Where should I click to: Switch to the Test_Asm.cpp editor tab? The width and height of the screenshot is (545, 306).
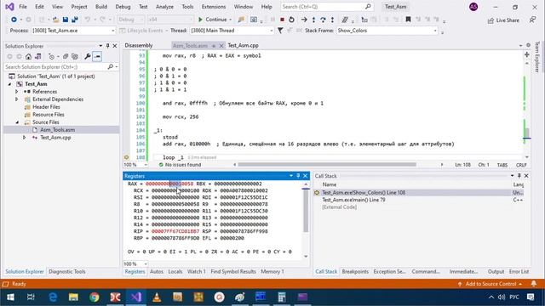click(243, 45)
